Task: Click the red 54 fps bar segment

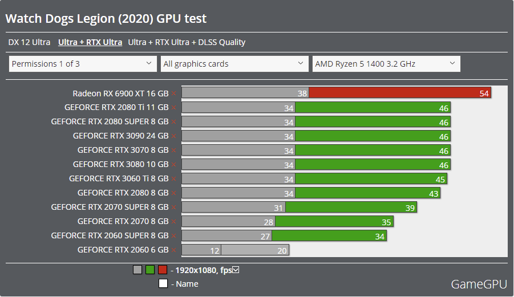Action: coord(399,93)
